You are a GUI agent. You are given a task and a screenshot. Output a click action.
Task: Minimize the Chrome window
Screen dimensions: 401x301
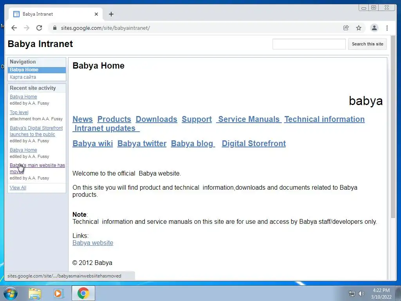click(364, 8)
